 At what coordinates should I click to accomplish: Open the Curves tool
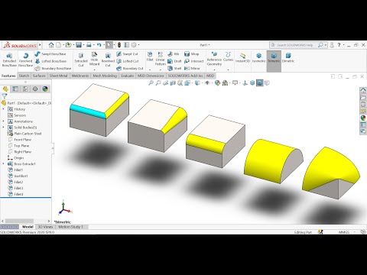pyautogui.click(x=228, y=57)
